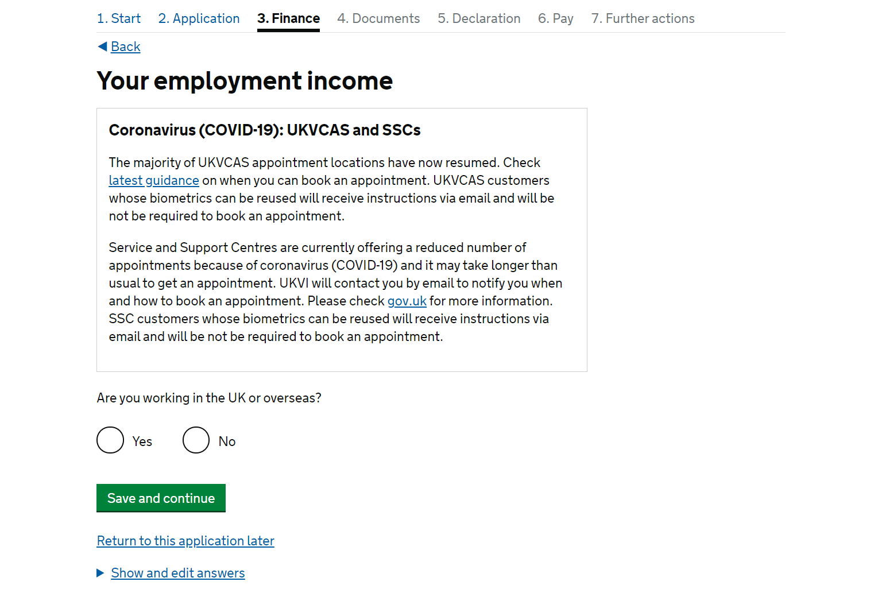Open the Back link
The height and width of the screenshot is (597, 882).
[x=126, y=46]
